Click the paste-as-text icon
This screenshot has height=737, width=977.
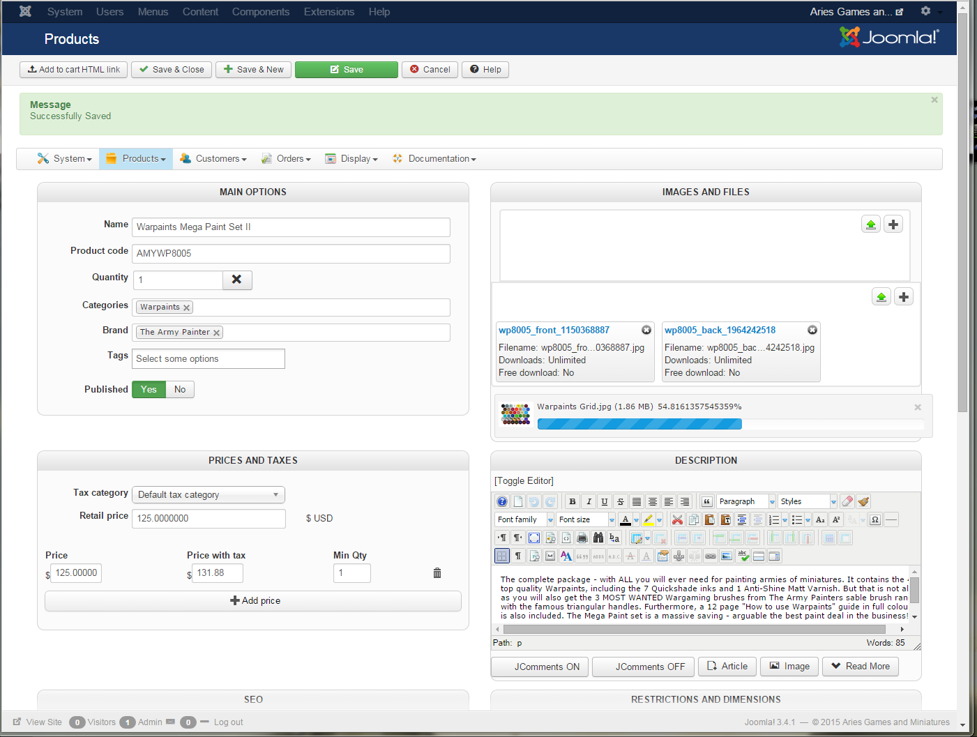pyautogui.click(x=725, y=519)
